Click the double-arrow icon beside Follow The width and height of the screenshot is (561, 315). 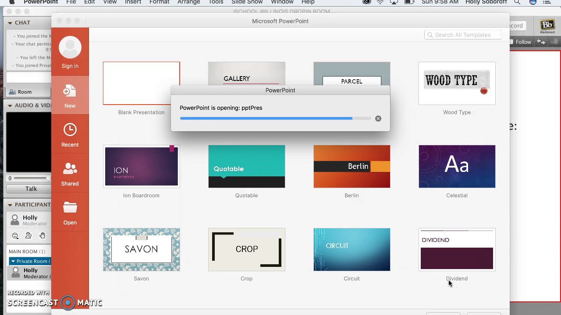point(541,42)
